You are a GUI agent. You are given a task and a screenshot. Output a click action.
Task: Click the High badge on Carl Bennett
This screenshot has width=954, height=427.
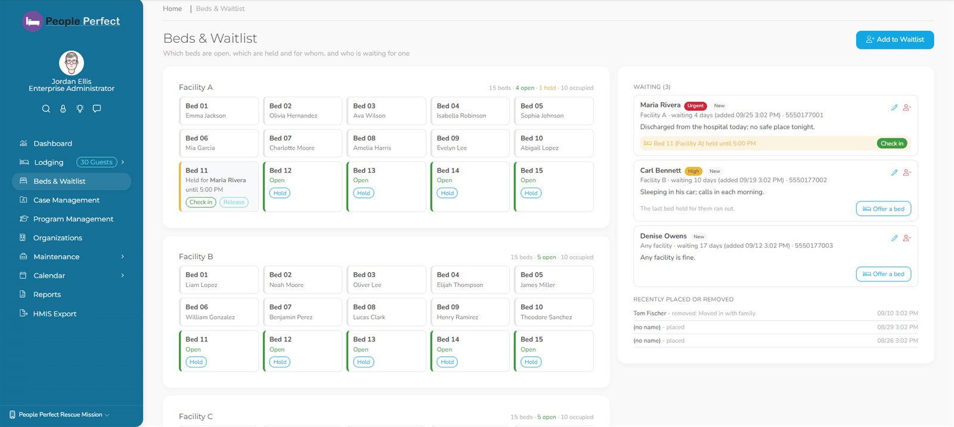point(693,172)
